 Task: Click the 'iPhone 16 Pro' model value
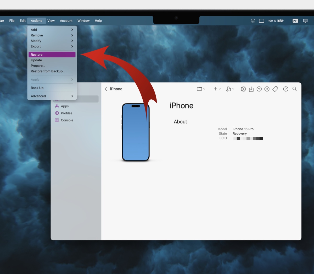pyautogui.click(x=243, y=129)
